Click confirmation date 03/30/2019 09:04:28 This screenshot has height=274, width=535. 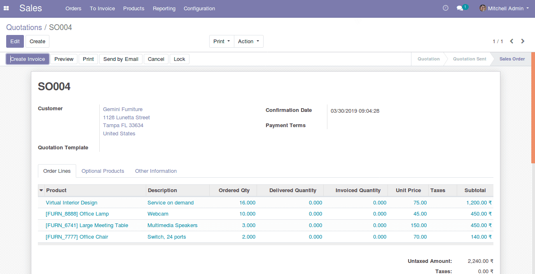(355, 111)
